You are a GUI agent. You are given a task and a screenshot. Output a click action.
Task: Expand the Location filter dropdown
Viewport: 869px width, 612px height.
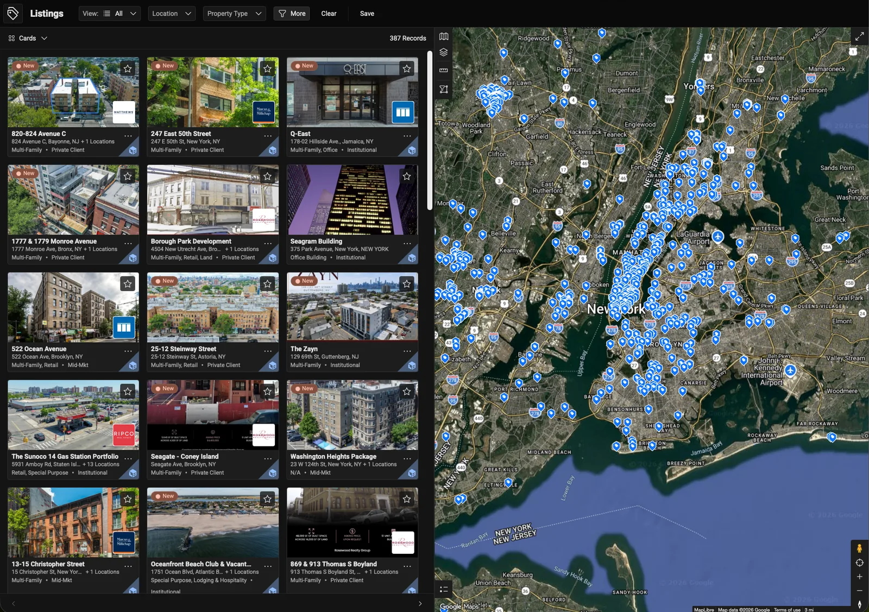tap(172, 14)
